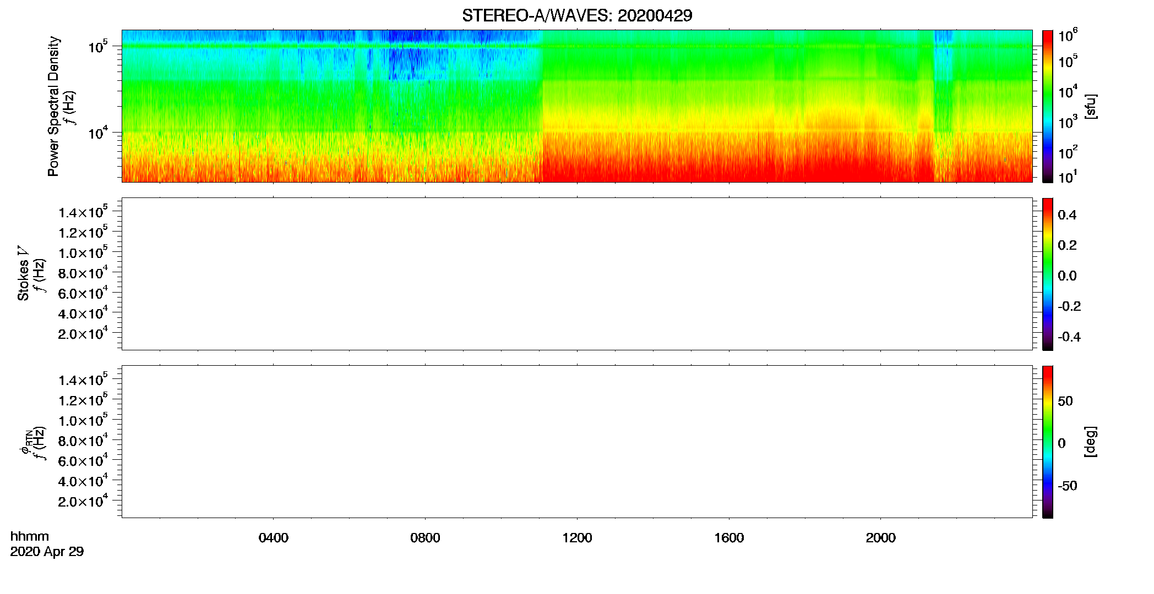The width and height of the screenshot is (1154, 594).
Task: Click the empty Stokes V plot panel
Action: (577, 274)
